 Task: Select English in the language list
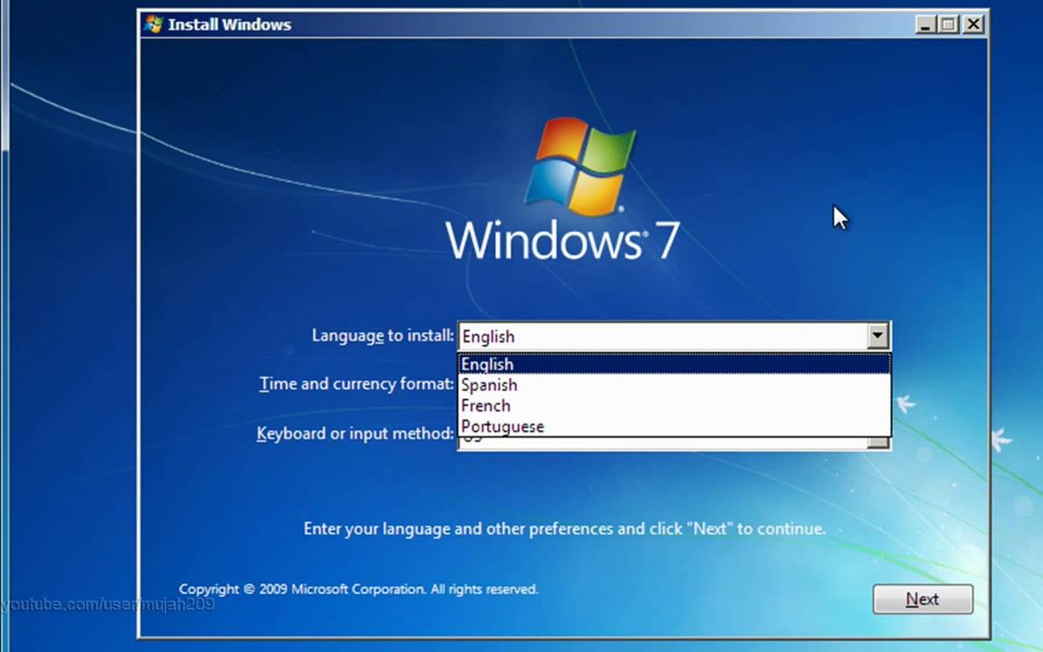[675, 365]
